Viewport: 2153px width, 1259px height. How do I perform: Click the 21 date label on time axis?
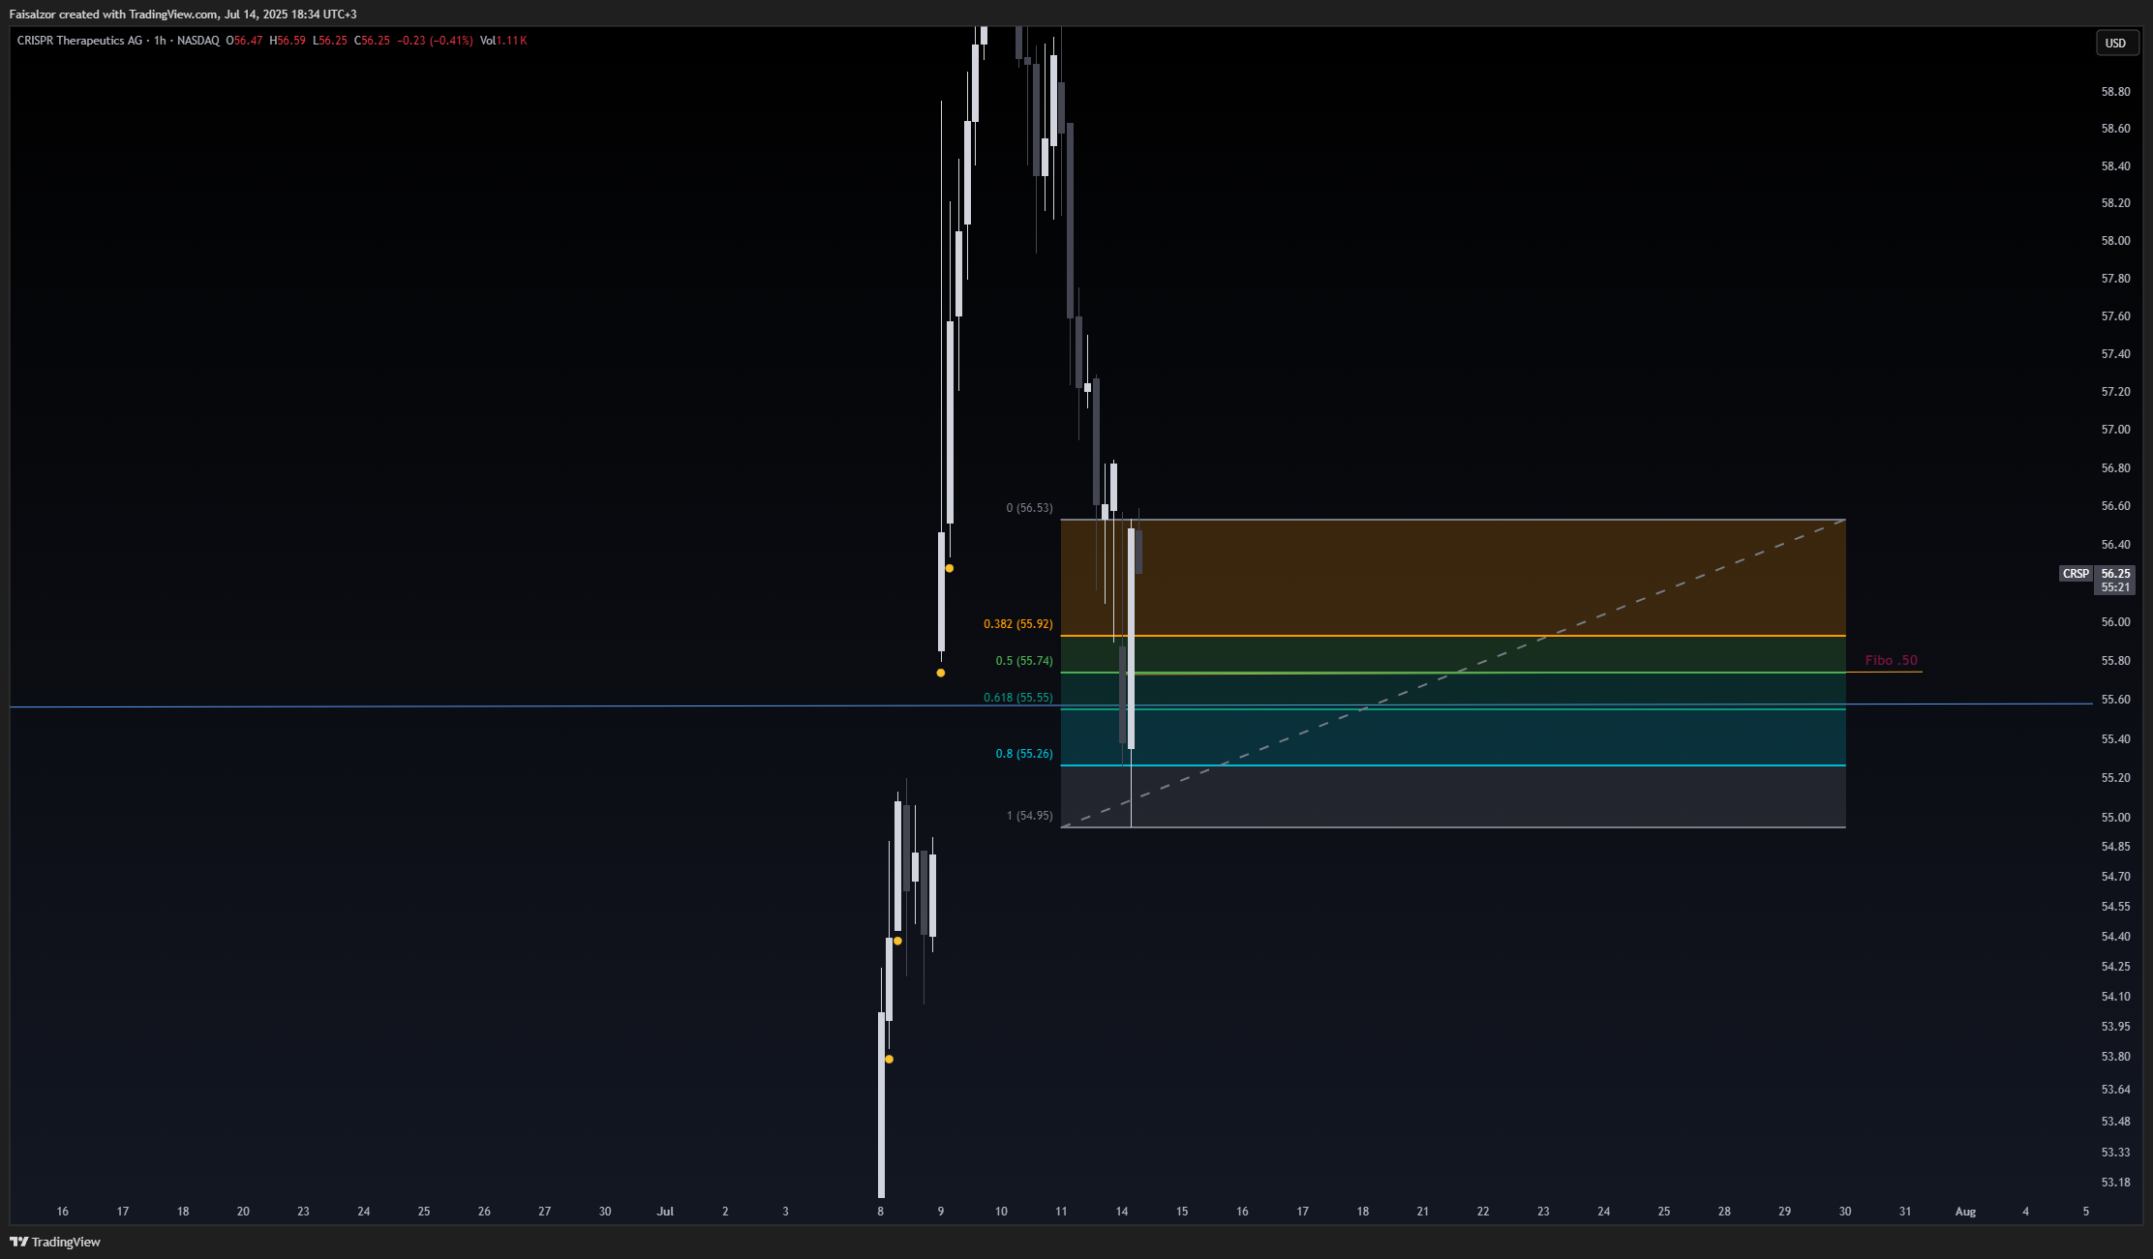(x=1422, y=1212)
